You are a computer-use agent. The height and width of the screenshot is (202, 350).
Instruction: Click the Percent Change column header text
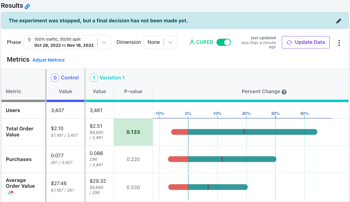click(261, 91)
